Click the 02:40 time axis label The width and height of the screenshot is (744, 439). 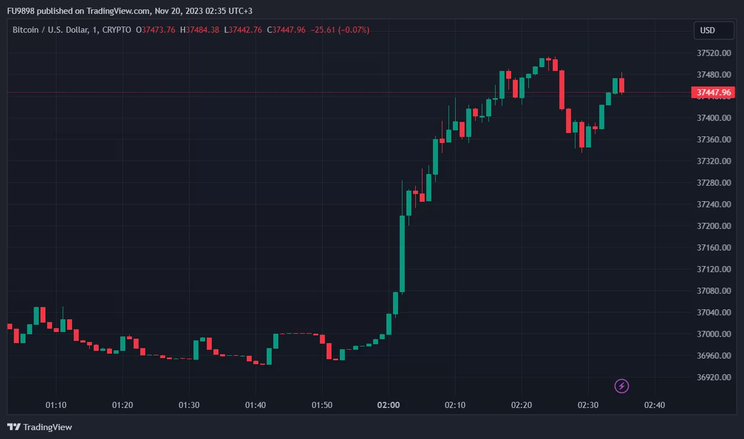(655, 405)
